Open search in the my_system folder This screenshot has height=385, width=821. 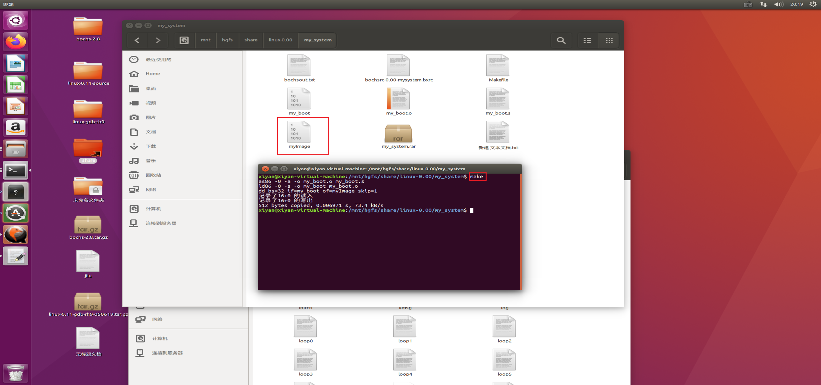[561, 40]
